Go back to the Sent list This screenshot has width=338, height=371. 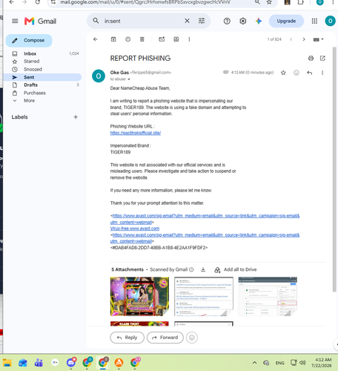coord(96,39)
